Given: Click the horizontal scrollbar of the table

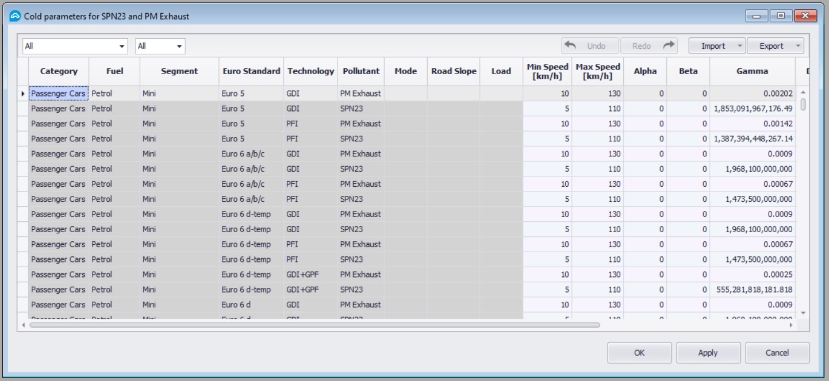Looking at the screenshot, I should [314, 325].
